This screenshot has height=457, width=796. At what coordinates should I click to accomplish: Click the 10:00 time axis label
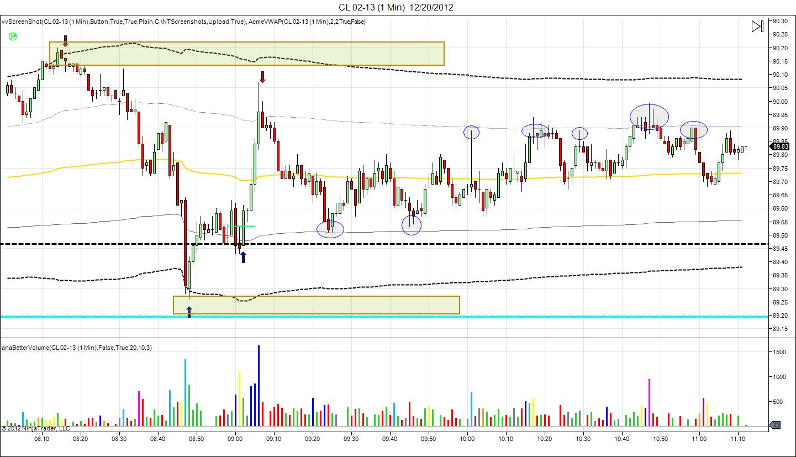467,439
